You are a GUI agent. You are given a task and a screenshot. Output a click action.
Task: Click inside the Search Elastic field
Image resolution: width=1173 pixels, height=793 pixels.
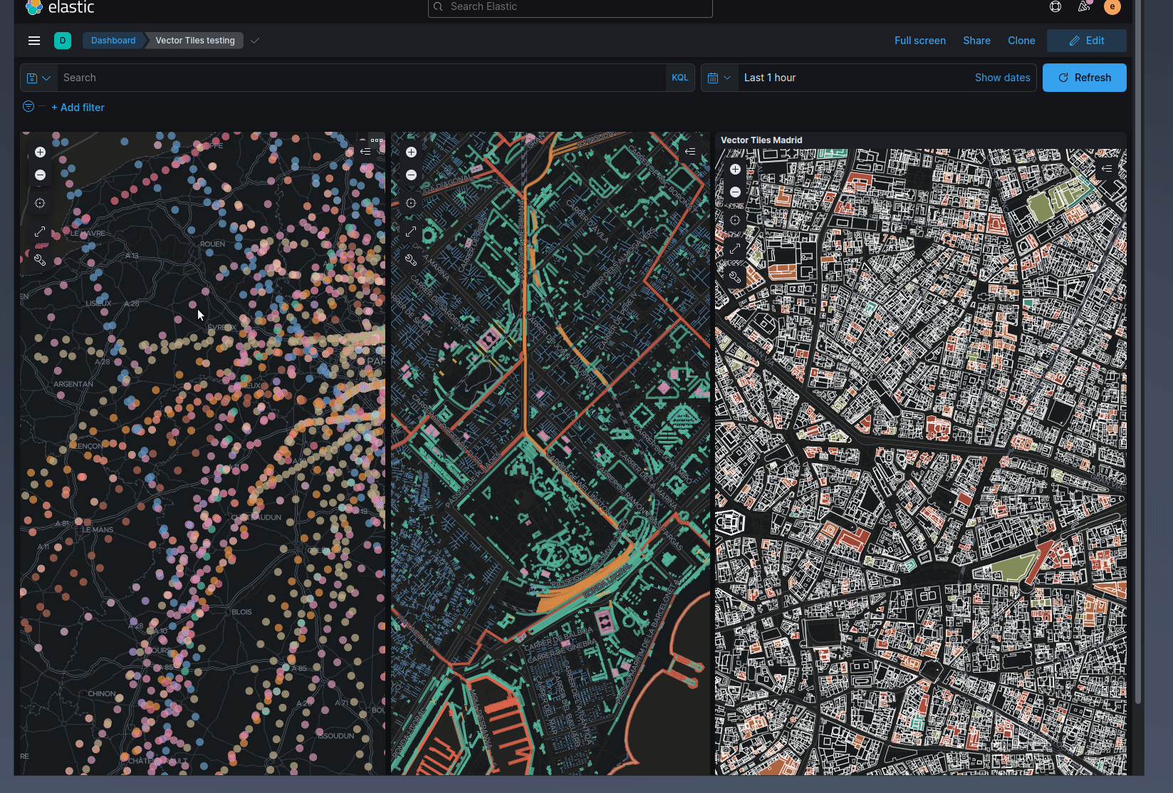(570, 6)
